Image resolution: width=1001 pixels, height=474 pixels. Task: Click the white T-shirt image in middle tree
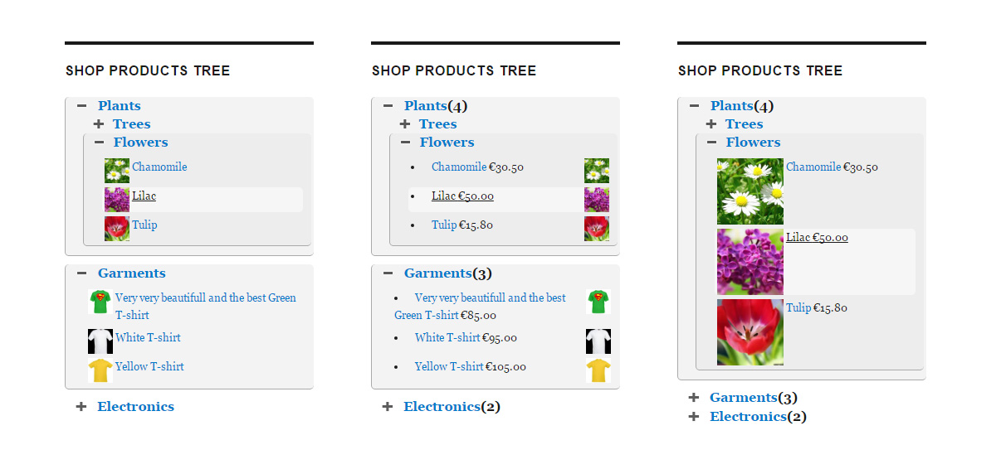click(x=598, y=341)
